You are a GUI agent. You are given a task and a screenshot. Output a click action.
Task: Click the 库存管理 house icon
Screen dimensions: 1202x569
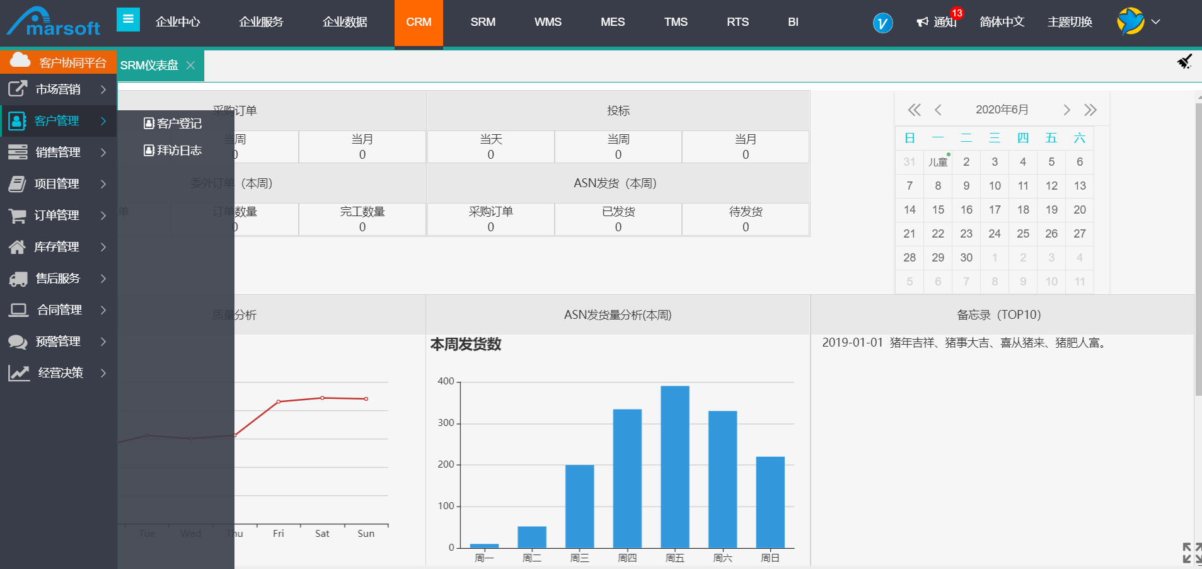pyautogui.click(x=18, y=247)
